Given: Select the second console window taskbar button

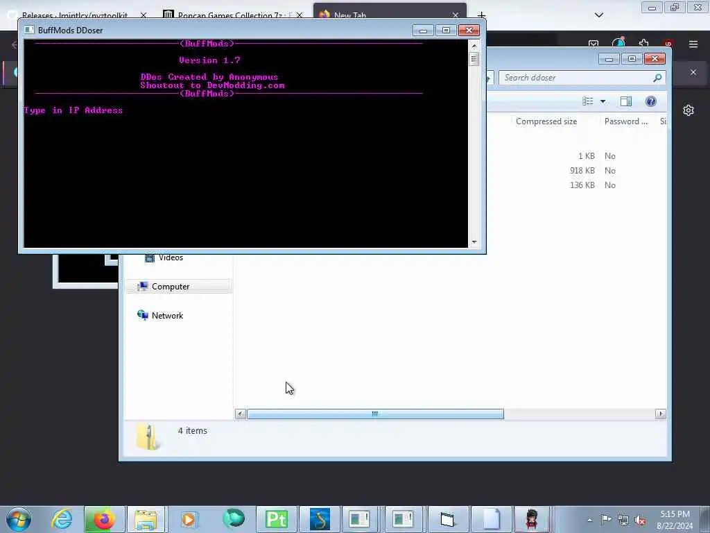Looking at the screenshot, I should [x=403, y=519].
